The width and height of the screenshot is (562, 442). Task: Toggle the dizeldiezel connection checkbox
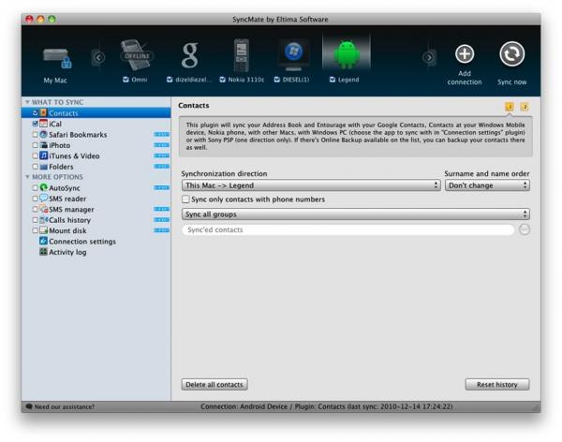[x=170, y=80]
